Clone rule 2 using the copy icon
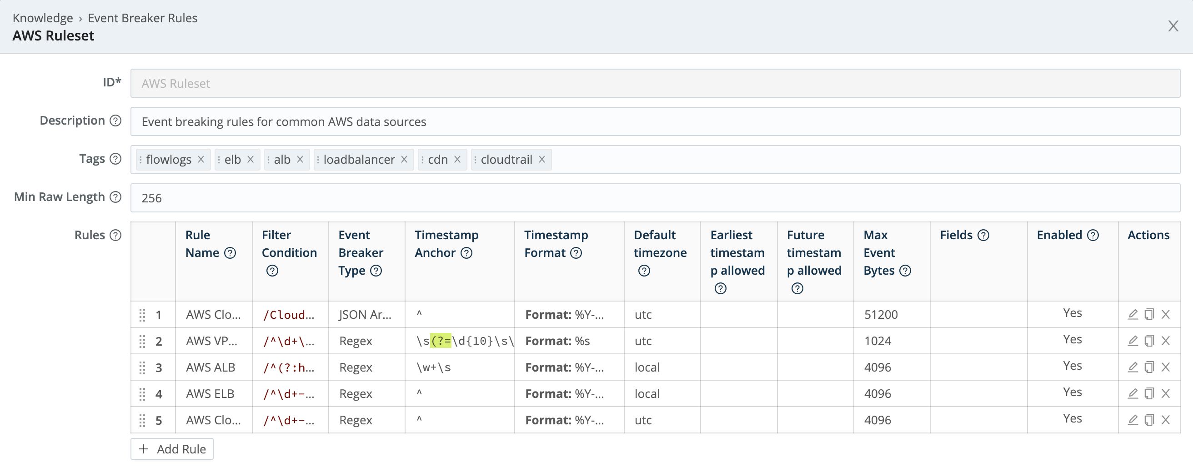1193x473 pixels. click(1149, 341)
